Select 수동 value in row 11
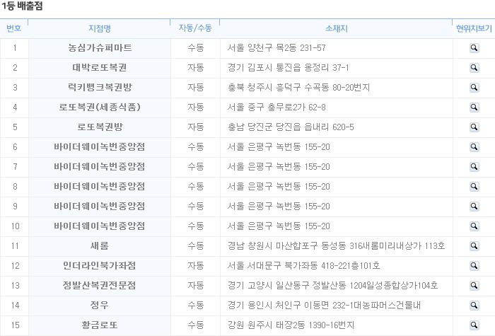 (x=196, y=245)
